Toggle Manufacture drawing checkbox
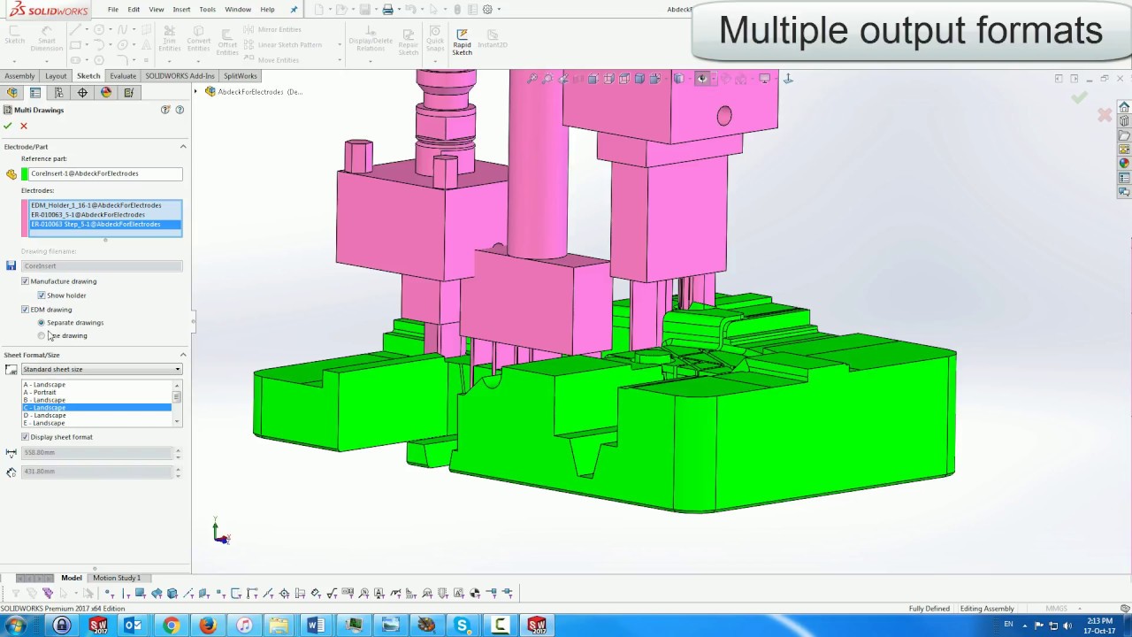Screen dimensions: 1132x637 (x=25, y=281)
